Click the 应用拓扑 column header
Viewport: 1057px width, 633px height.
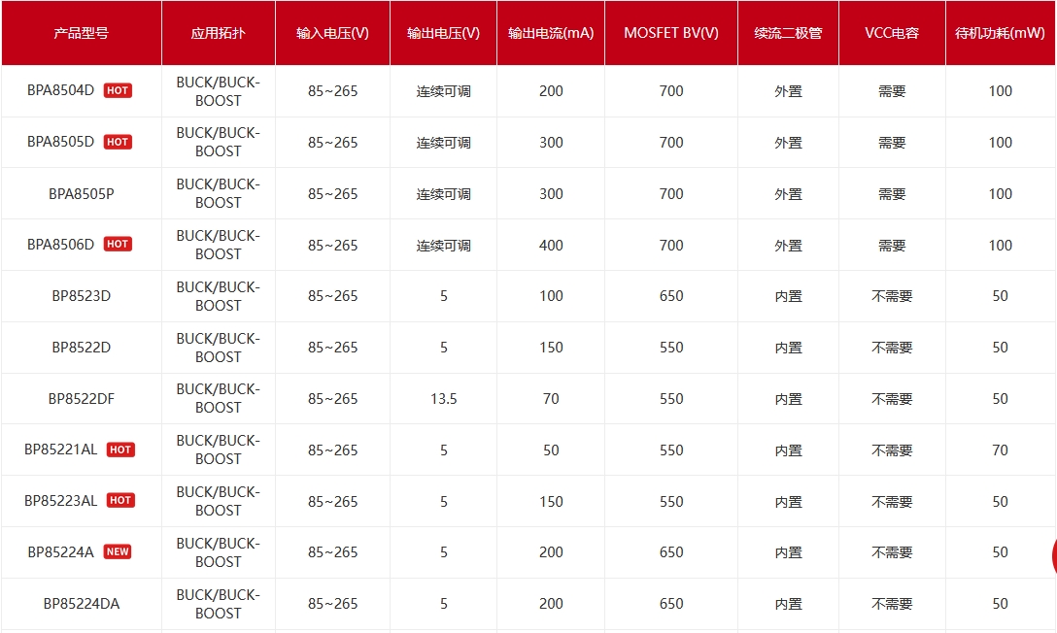point(219,33)
